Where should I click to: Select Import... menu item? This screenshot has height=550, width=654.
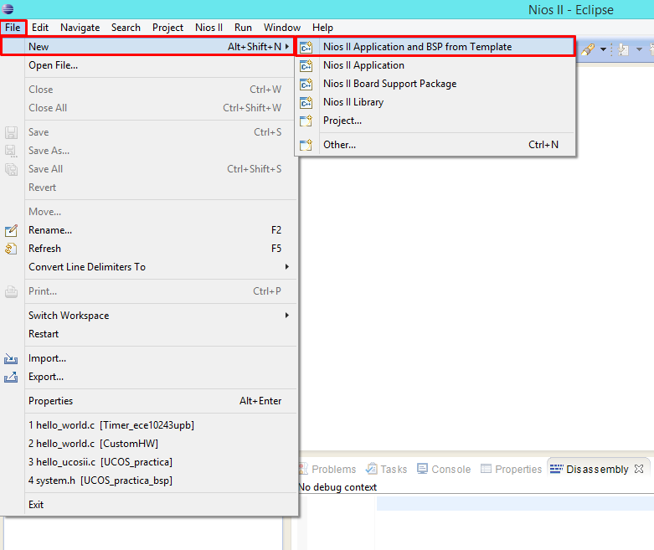click(148, 357)
